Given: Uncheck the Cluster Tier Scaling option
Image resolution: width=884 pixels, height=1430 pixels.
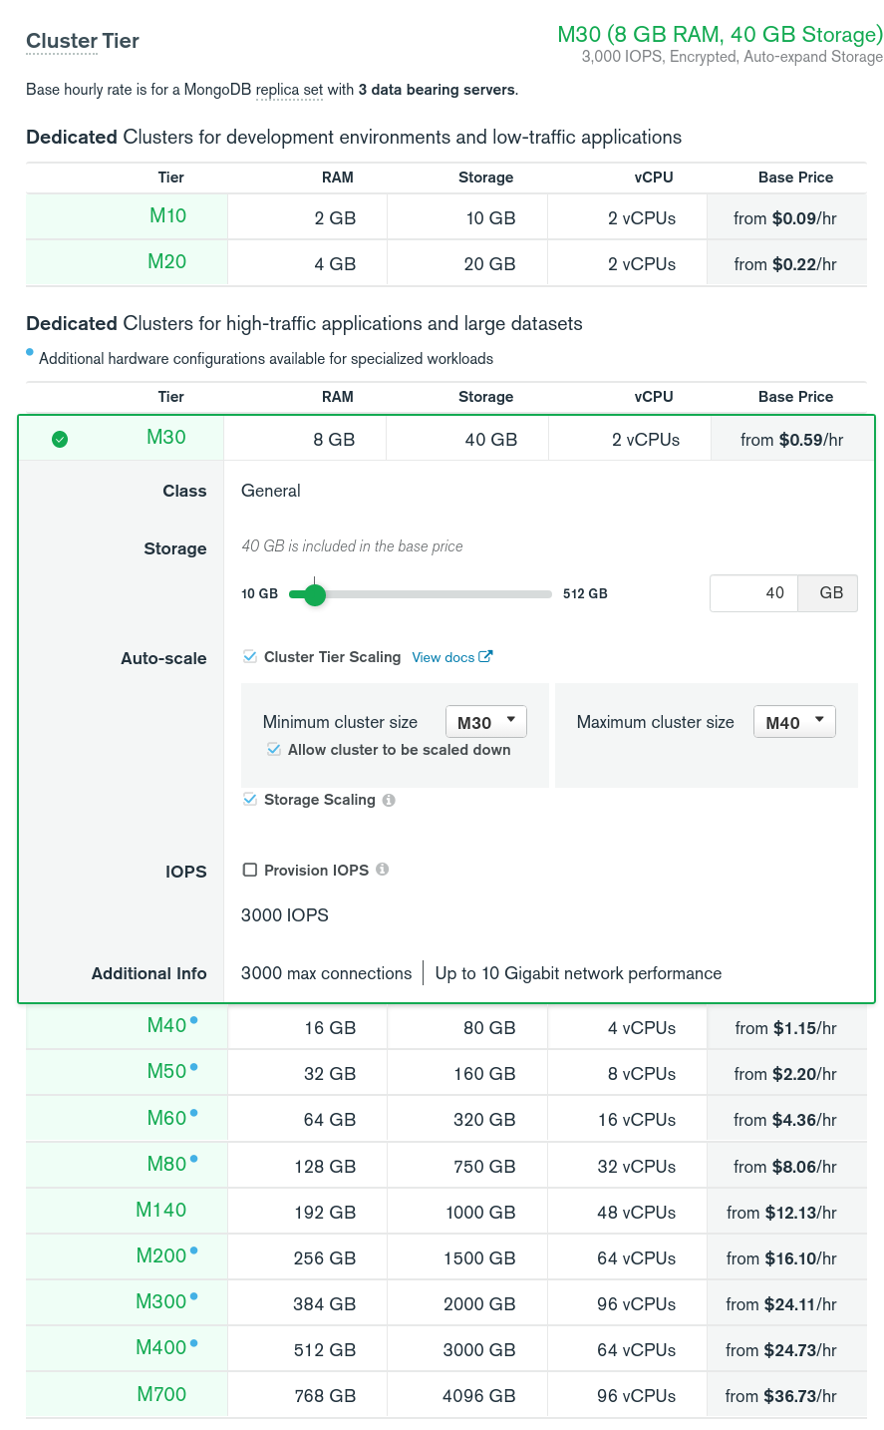Looking at the screenshot, I should pos(249,656).
